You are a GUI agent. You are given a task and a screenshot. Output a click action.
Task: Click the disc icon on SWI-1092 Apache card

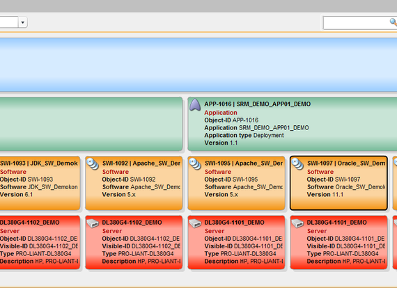click(x=93, y=163)
